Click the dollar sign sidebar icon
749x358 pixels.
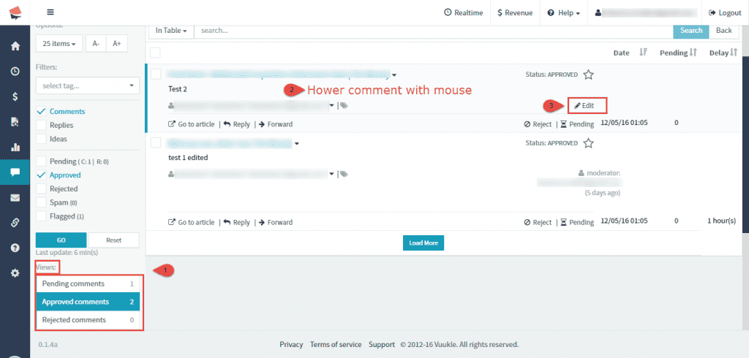[15, 96]
